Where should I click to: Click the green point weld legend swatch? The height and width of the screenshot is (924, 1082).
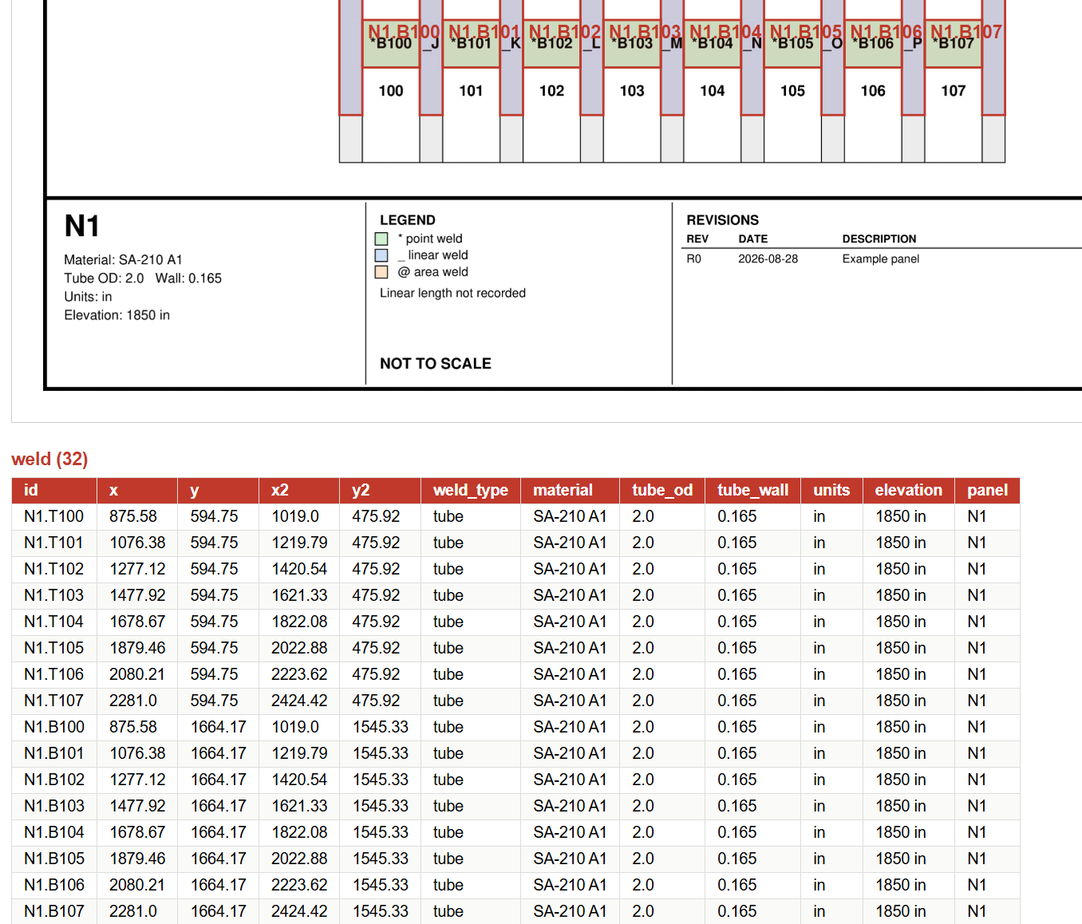point(381,239)
